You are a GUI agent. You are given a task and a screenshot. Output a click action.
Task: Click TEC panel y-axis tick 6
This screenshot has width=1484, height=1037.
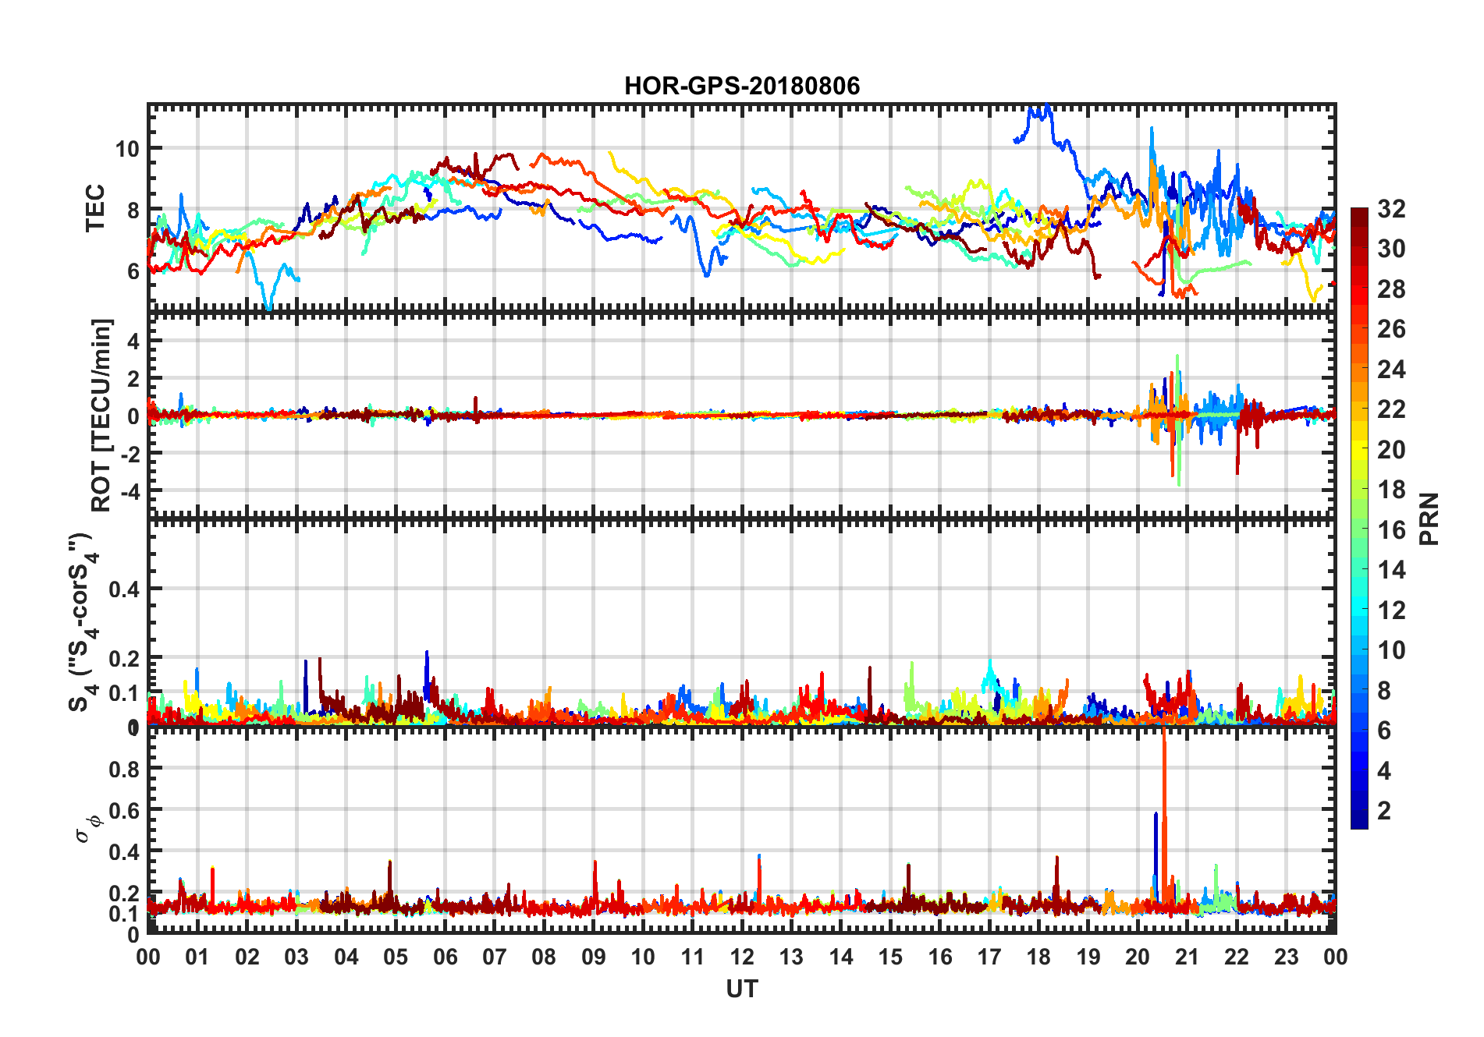pos(133,271)
